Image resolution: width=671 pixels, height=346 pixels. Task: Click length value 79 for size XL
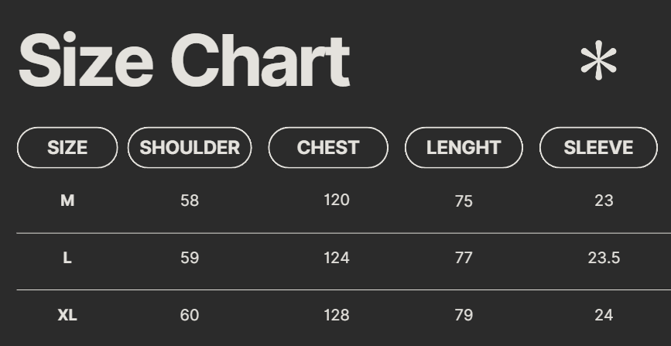464,315
